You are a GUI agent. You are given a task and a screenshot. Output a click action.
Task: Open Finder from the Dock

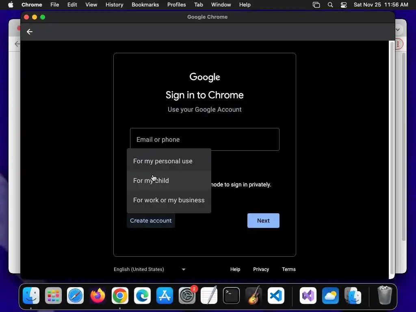pos(31,296)
